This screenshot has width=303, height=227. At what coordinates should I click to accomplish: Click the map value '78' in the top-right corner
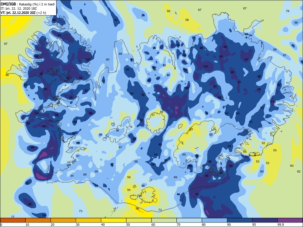[x=288, y=11]
